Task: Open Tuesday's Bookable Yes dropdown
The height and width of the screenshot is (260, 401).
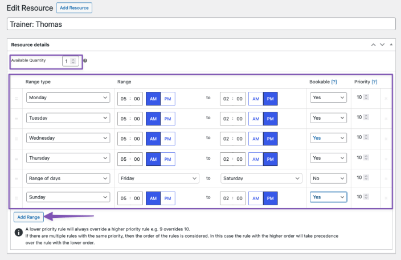Action: click(x=328, y=118)
